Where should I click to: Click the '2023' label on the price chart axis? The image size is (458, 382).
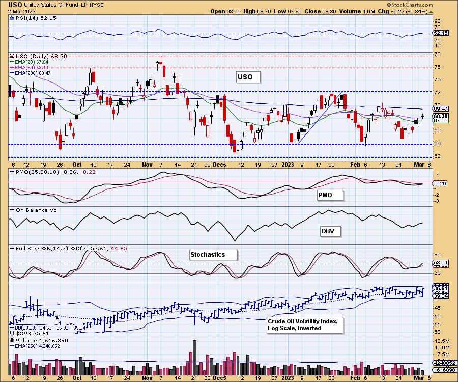coord(288,165)
